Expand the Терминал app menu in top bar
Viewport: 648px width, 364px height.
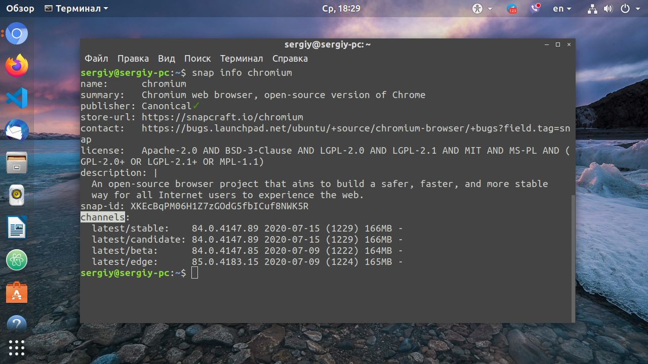coord(76,9)
